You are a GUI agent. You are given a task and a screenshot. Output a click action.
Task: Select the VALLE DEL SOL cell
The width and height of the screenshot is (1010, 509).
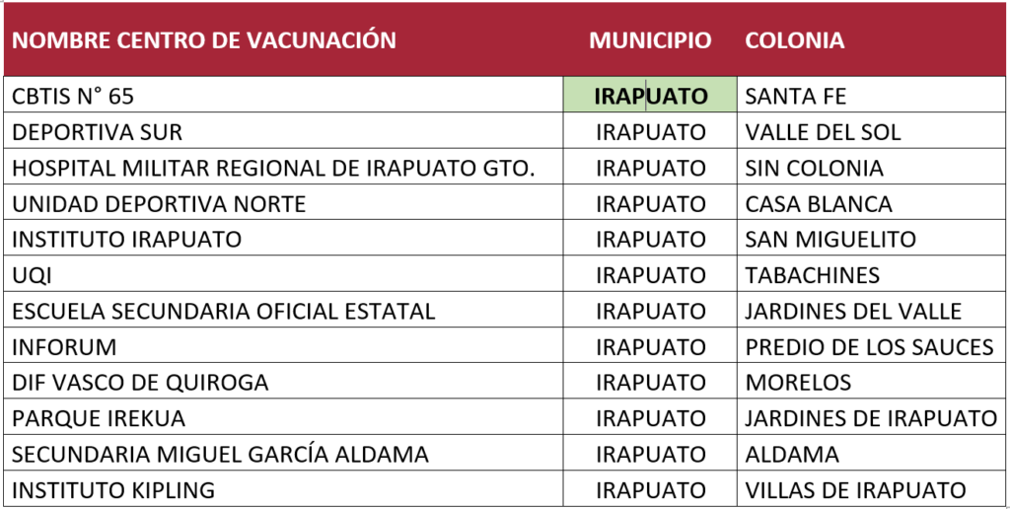(x=824, y=132)
